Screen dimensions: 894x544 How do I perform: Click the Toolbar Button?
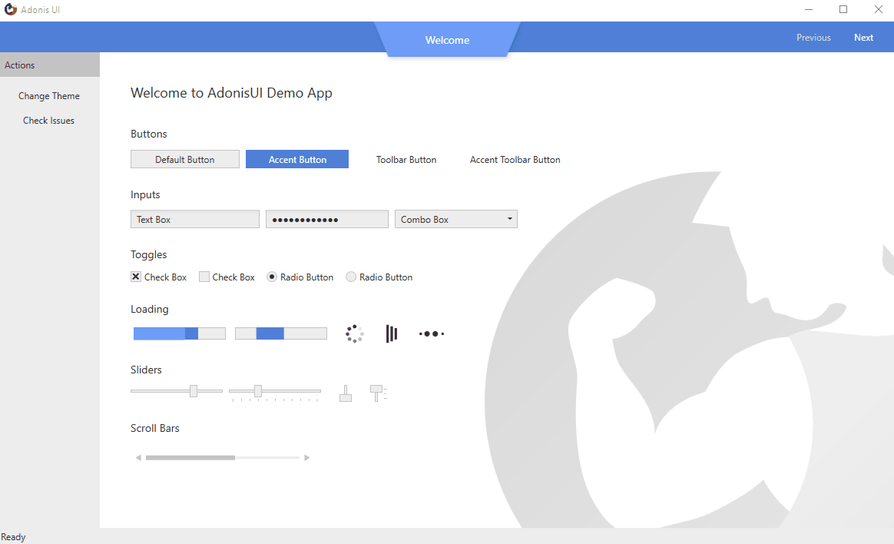(x=406, y=160)
